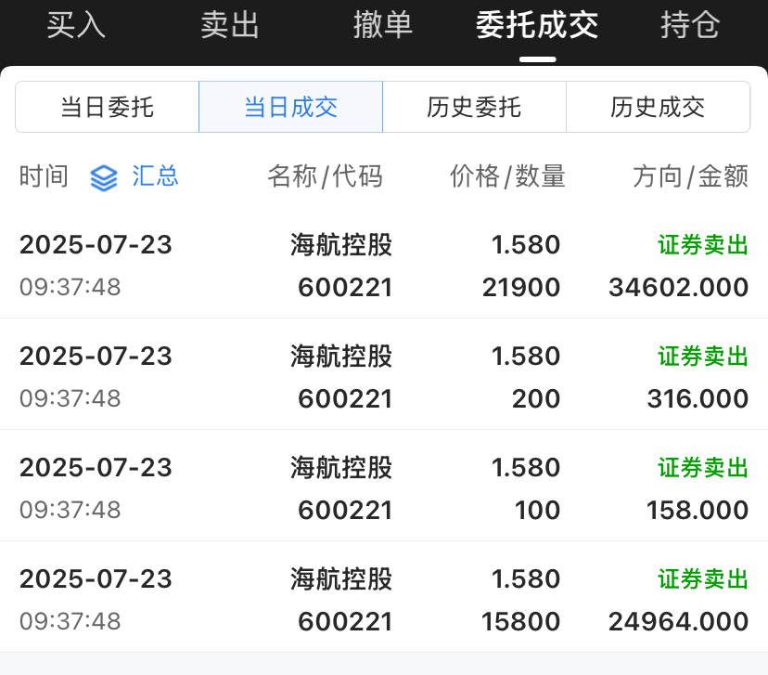Open the trade record with amount 316.000
768x675 pixels.
(384, 374)
